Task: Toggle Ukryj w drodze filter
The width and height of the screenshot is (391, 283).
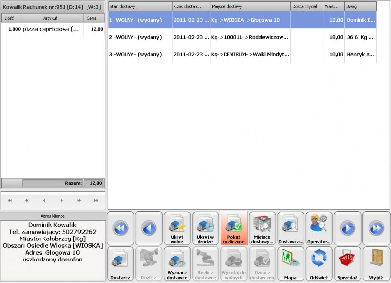Action: pos(205,228)
